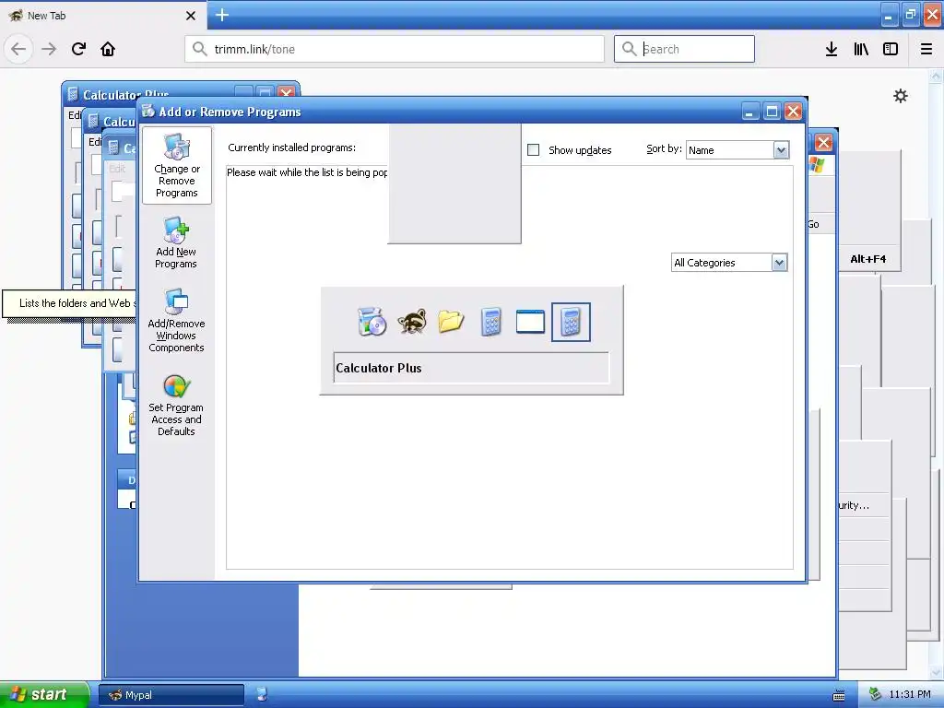
Task: Focus the trimm.link/tone address bar
Action: pyautogui.click(x=395, y=49)
